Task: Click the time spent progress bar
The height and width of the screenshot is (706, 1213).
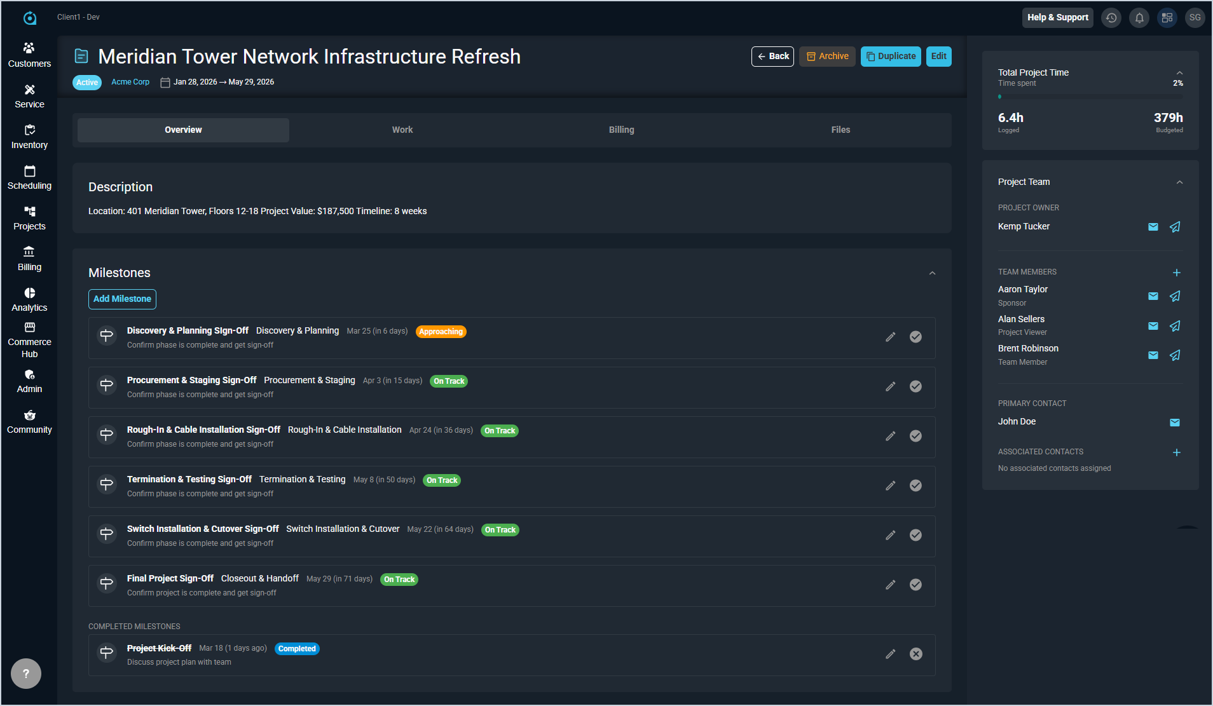Action: (1090, 97)
